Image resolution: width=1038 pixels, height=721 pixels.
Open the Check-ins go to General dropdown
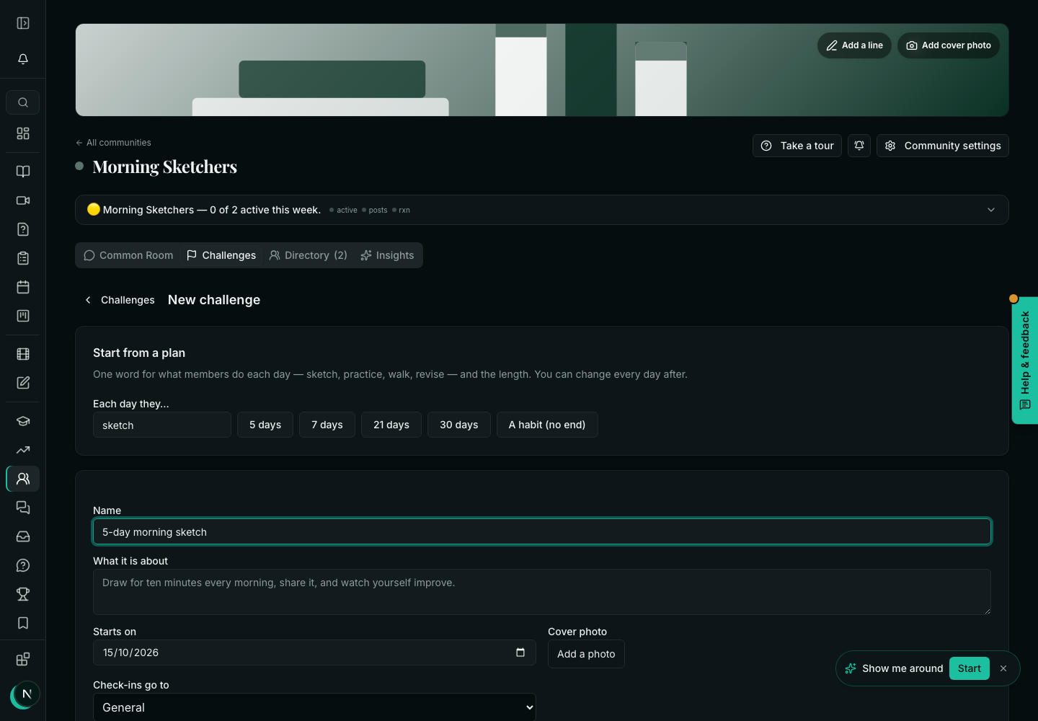point(314,707)
